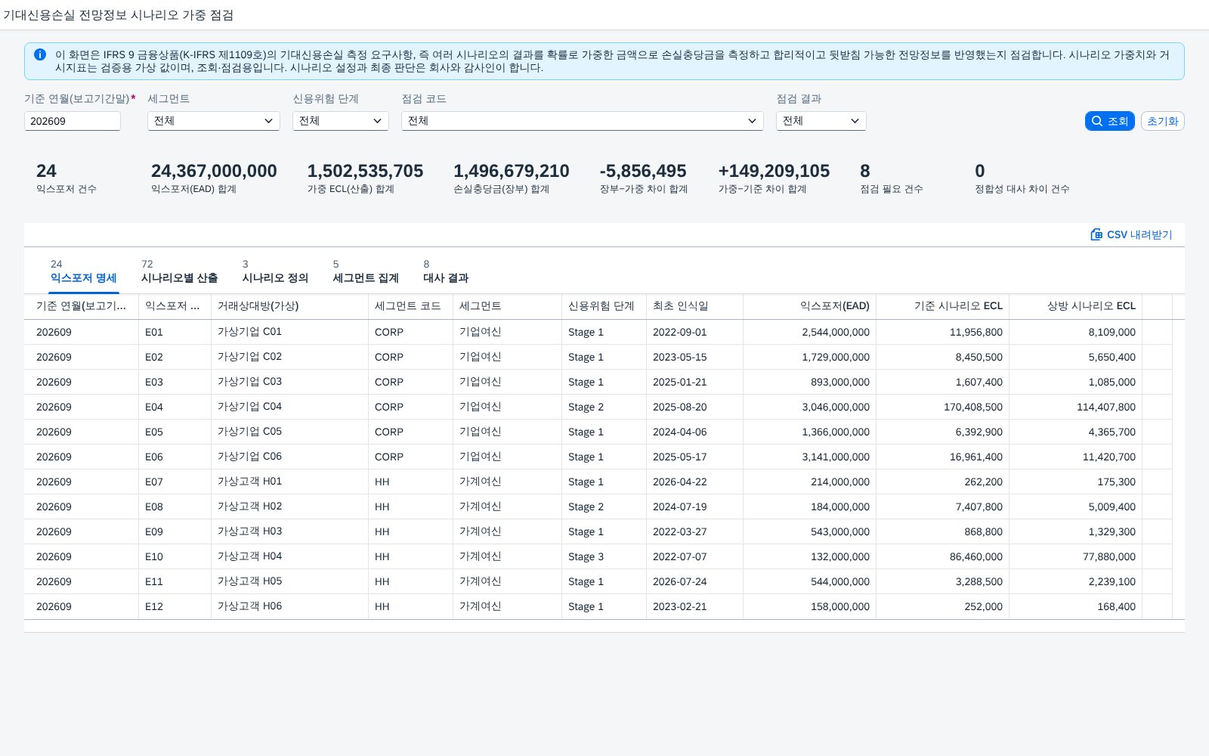Click the 익스포저(EAD) column header
The height and width of the screenshot is (756, 1209).
click(x=809, y=306)
